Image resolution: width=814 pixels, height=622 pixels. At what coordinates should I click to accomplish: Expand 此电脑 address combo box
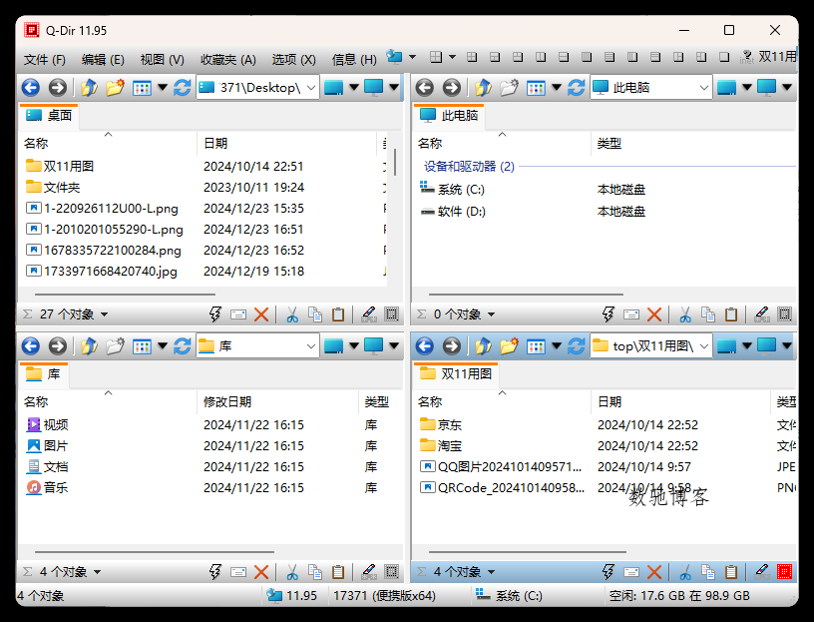[704, 87]
